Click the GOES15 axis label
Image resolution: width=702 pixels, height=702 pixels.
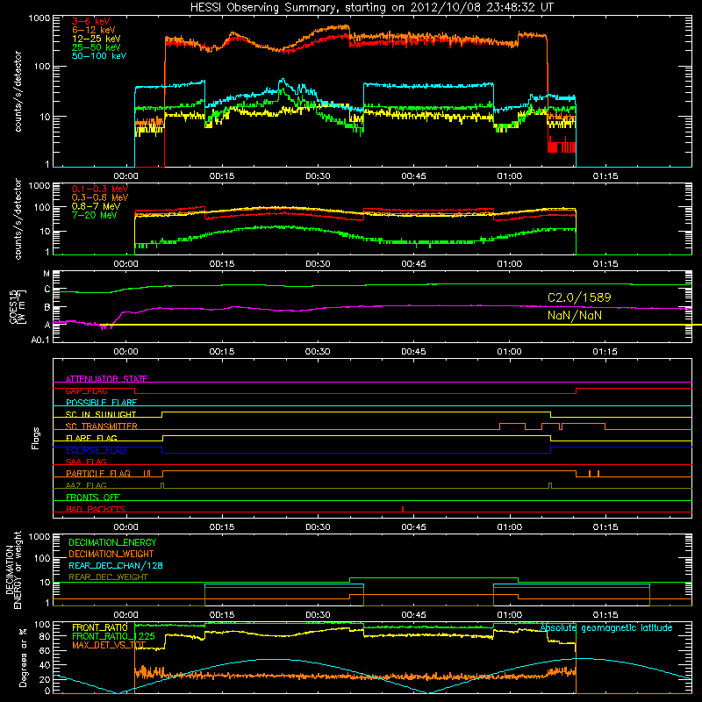pos(14,306)
